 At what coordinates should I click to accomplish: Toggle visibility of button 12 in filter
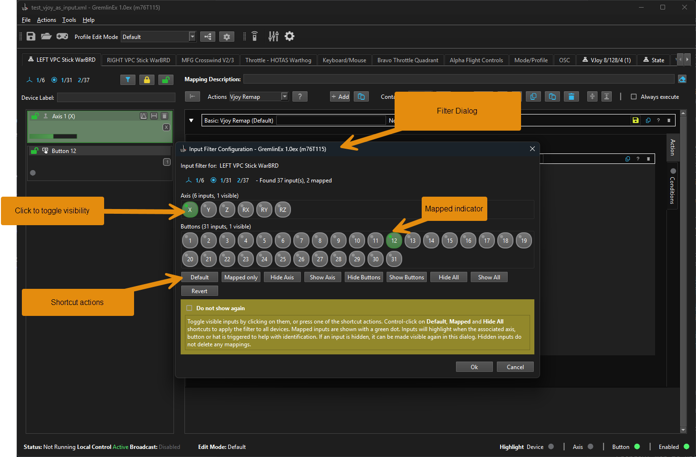(394, 240)
